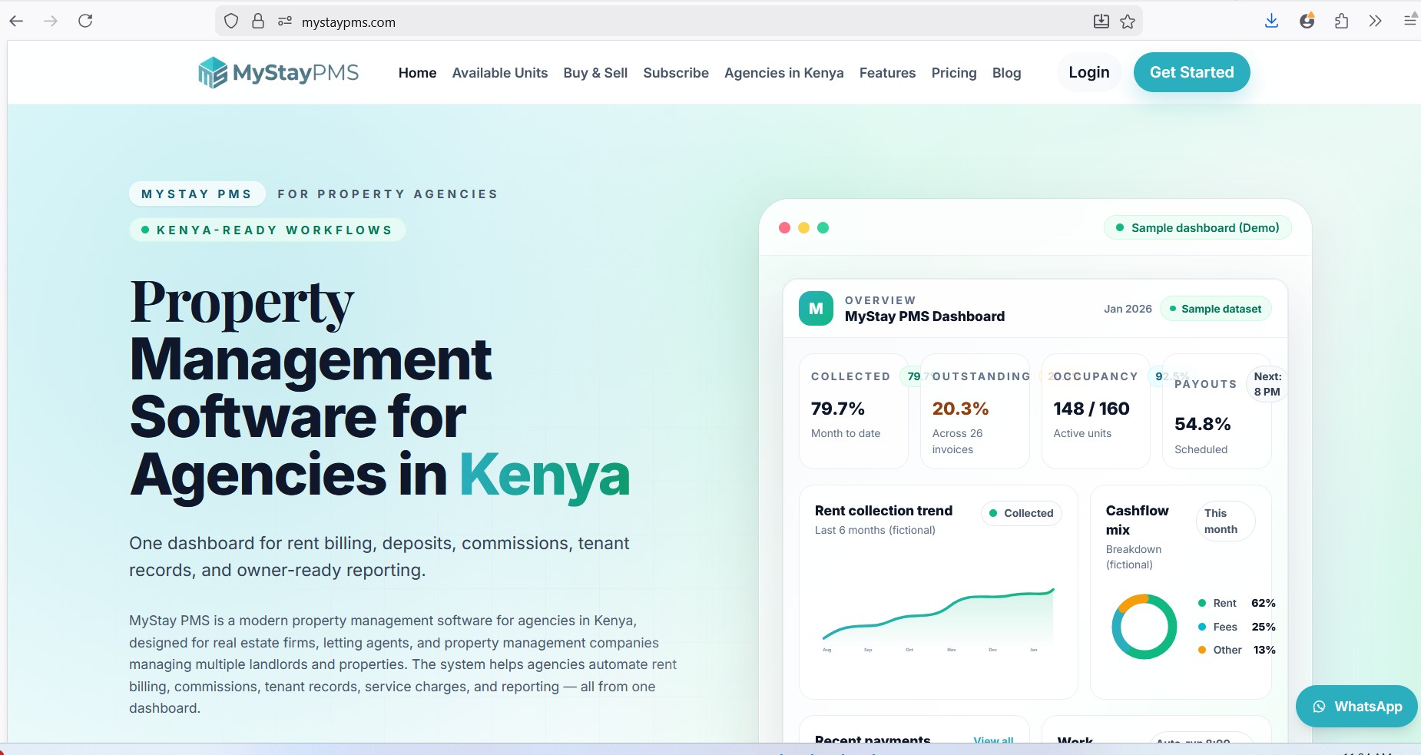
Task: Click the Get Started button
Action: [x=1191, y=72]
